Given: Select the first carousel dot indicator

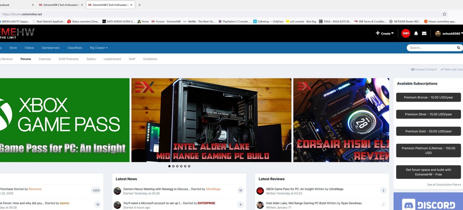Looking at the screenshot, I should tap(169, 166).
